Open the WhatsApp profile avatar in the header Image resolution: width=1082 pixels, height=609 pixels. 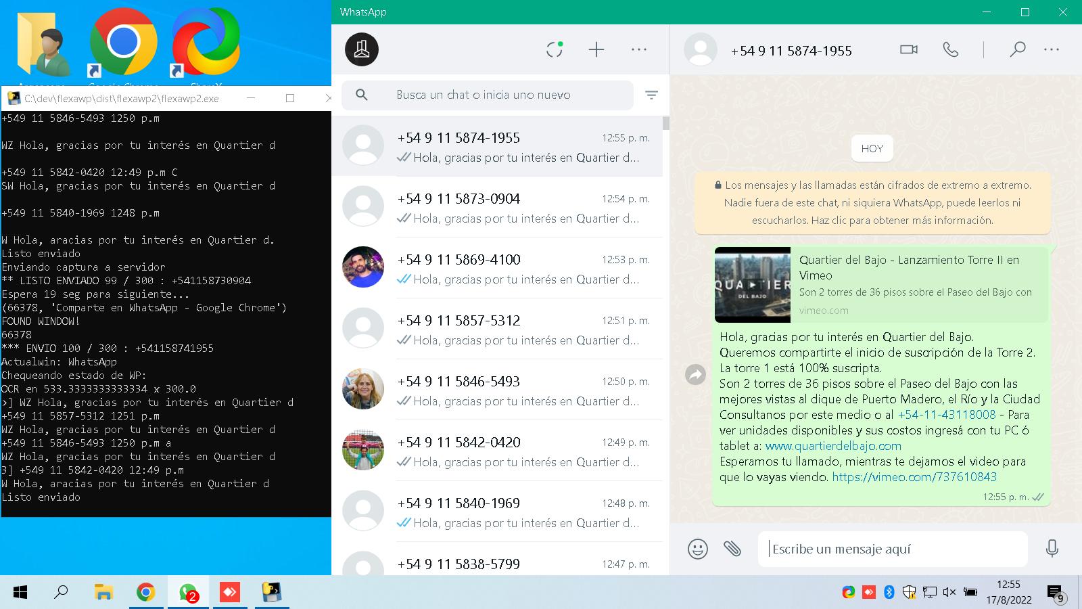pyautogui.click(x=362, y=49)
